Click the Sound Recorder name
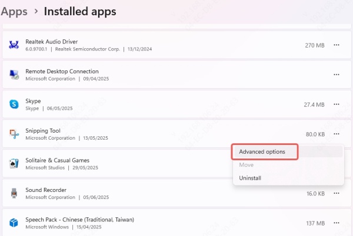This screenshot has height=236, width=353. 46,190
